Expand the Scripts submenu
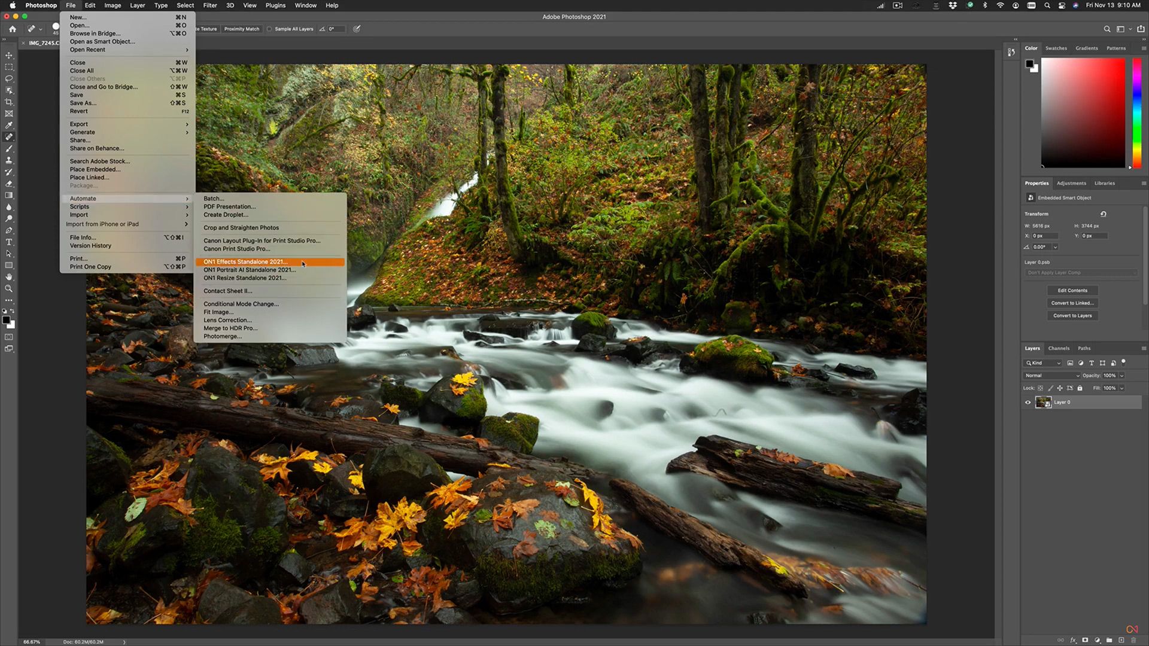This screenshot has width=1149, height=646. click(x=79, y=206)
